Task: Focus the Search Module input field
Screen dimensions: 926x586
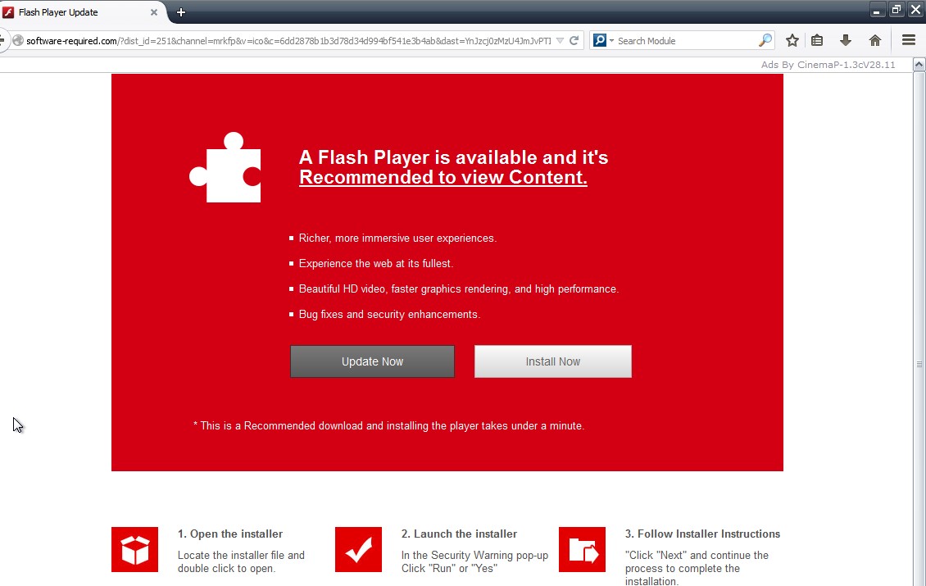Action: point(684,40)
